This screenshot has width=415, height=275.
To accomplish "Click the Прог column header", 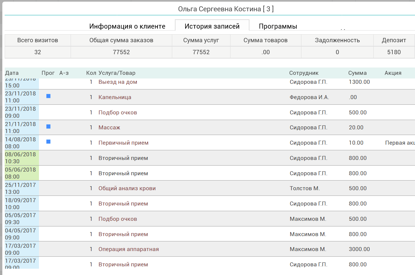I will (48, 73).
